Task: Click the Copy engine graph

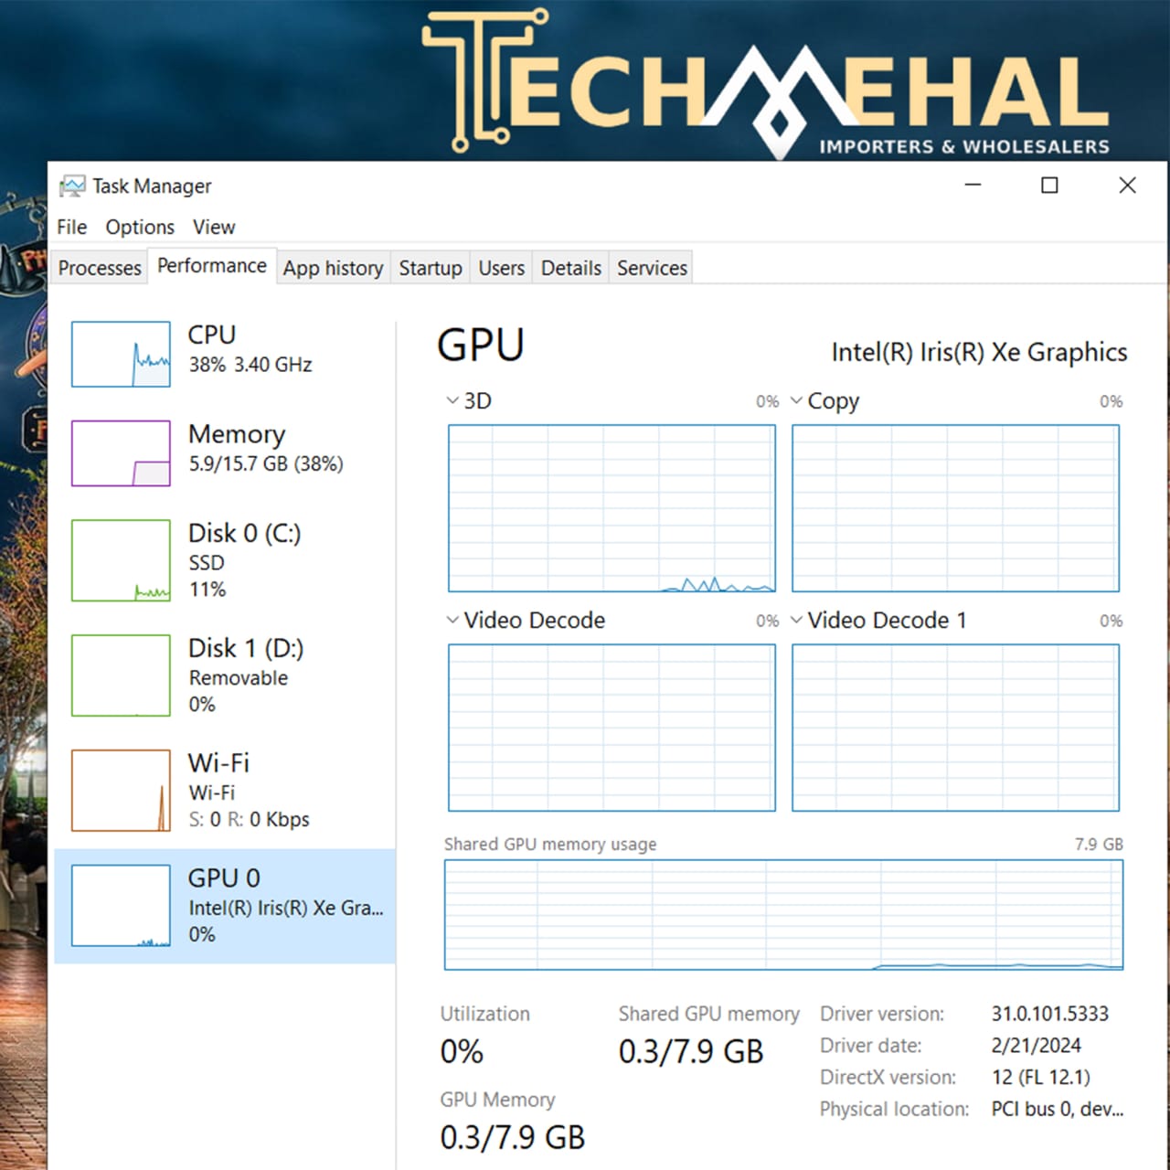Action: 955,508
